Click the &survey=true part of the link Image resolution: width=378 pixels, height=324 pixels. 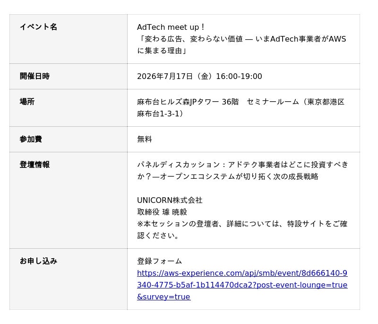click(163, 297)
